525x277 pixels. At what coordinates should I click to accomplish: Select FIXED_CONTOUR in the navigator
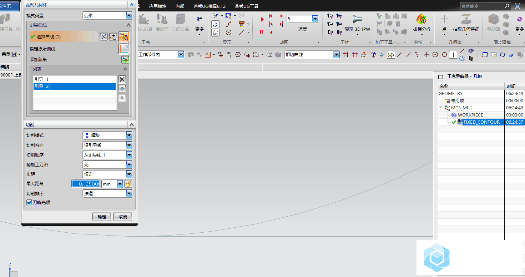(481, 122)
